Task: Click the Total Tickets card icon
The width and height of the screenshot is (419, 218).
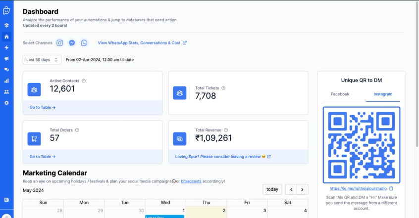Action: [x=180, y=93]
